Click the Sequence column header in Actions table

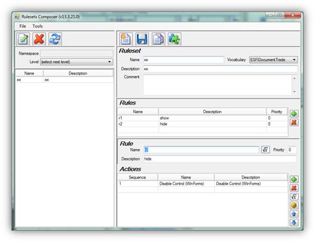(137, 177)
